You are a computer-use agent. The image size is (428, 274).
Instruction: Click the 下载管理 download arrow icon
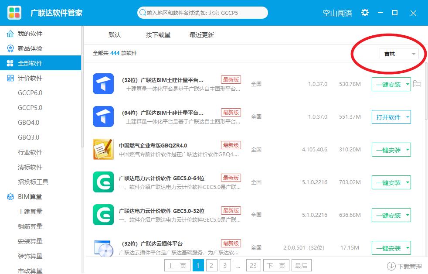[391, 266]
